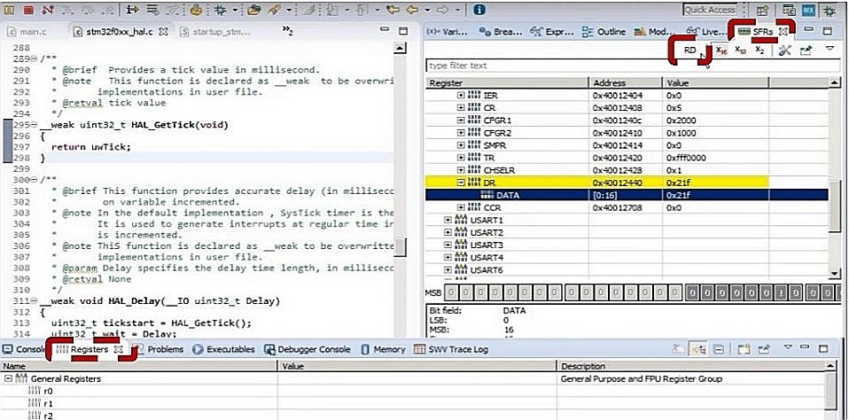Viewport: 849px width, 420px height.
Task: Click the red Terminate debug icon
Action: 28,9
